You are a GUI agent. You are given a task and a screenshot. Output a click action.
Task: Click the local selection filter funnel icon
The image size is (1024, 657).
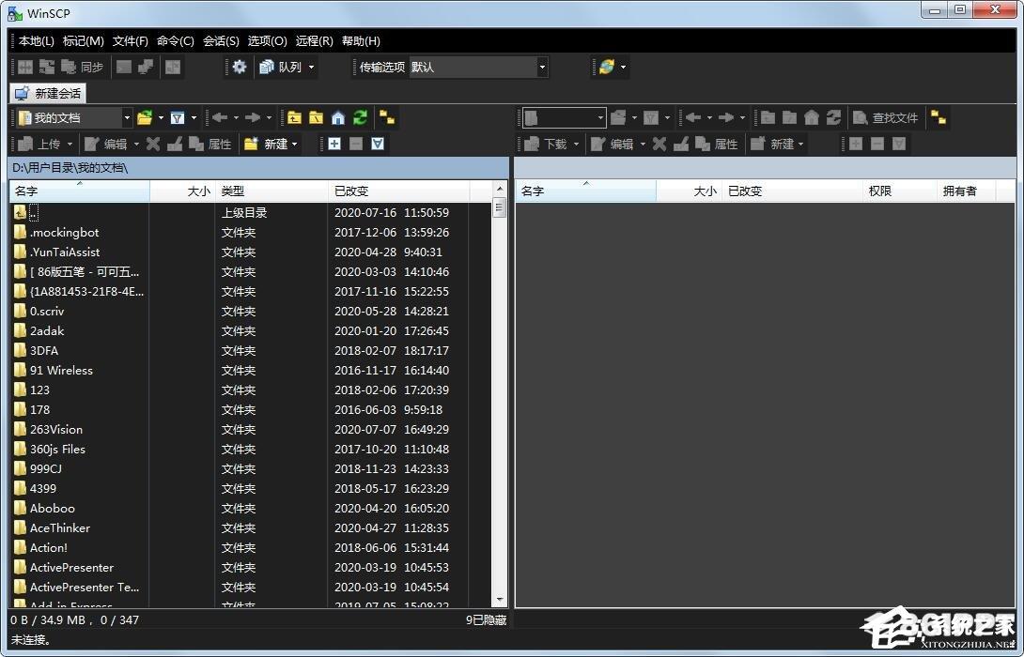tap(378, 144)
